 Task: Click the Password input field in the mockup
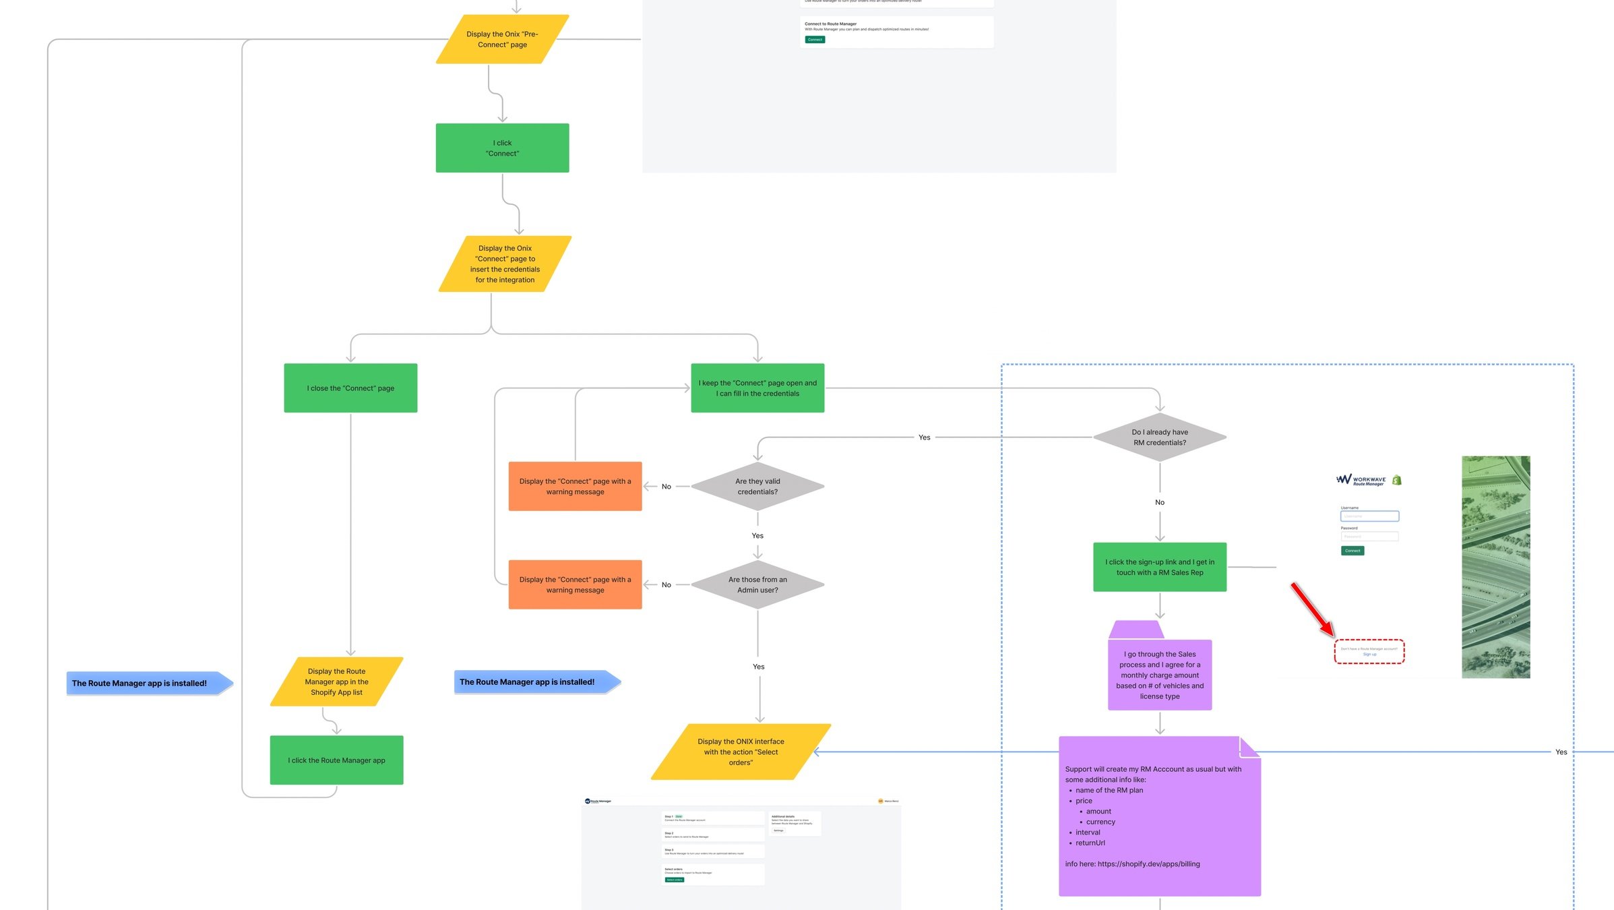1369,537
